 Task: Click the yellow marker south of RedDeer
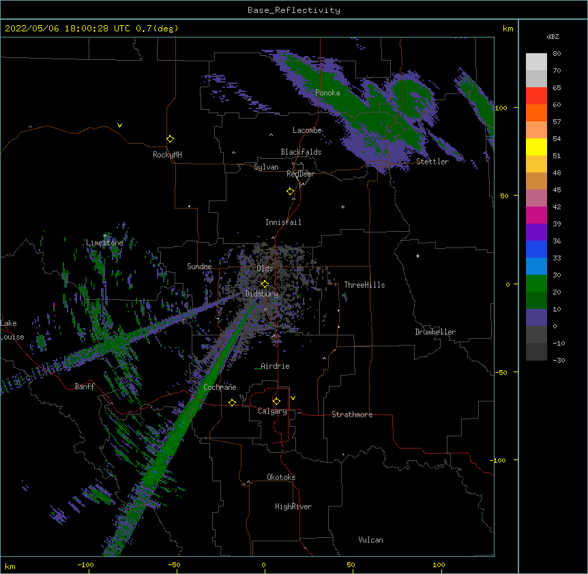[291, 192]
